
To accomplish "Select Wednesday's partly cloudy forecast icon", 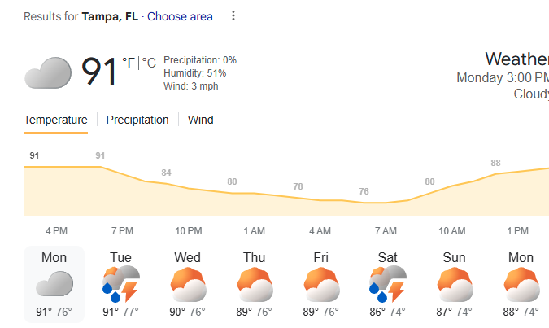I will pyautogui.click(x=188, y=284).
